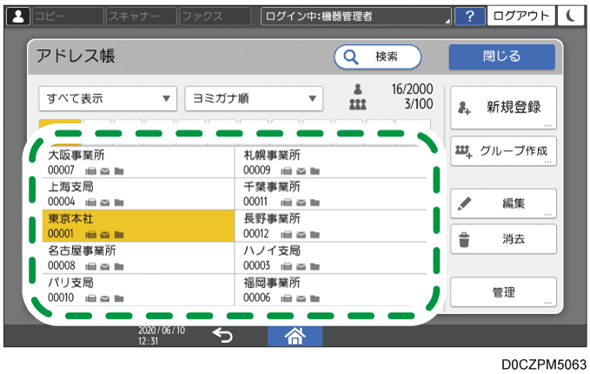Image resolution: width=590 pixels, height=374 pixels.
Task: Open the help question mark icon
Action: tap(469, 16)
